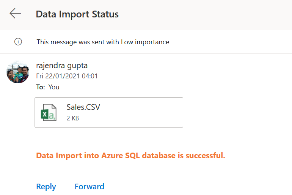
Task: Click the Data Import Status subject title
Action: click(x=77, y=14)
